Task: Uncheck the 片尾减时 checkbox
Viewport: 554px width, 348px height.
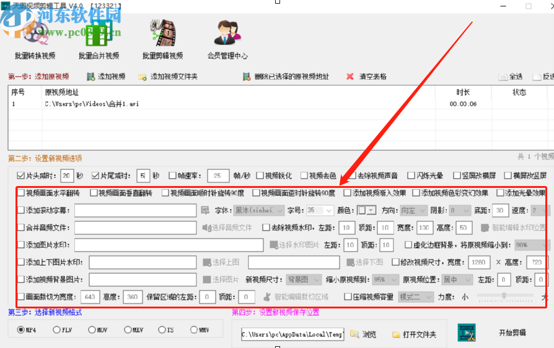Action: pyautogui.click(x=95, y=176)
